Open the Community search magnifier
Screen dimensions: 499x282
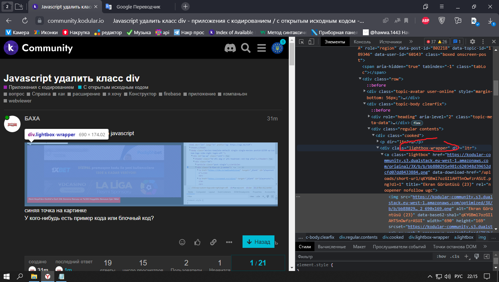pos(245,48)
